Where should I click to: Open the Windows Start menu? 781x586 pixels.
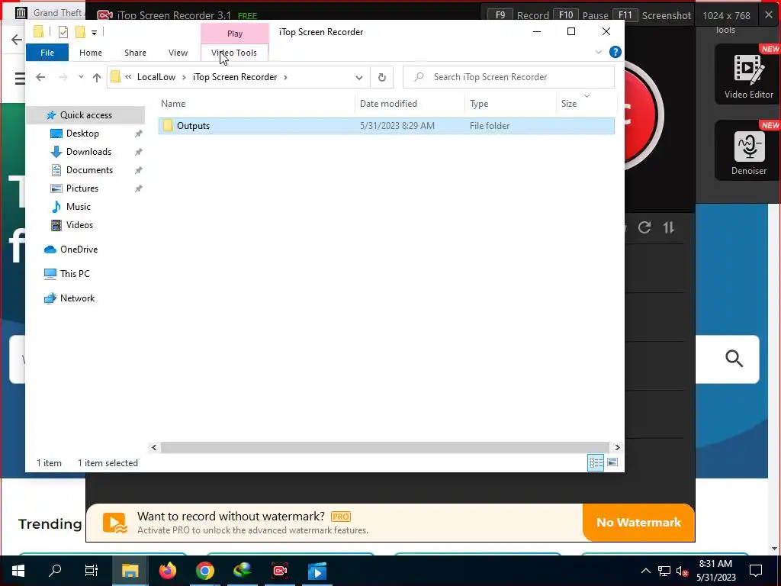(x=18, y=571)
